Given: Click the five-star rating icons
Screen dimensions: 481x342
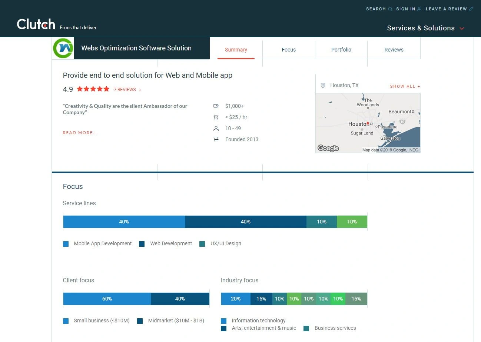Looking at the screenshot, I should [x=93, y=89].
